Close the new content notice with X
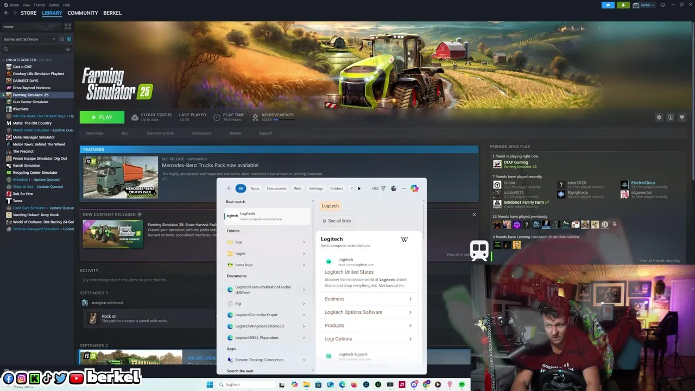The width and height of the screenshot is (695, 391). [x=474, y=215]
